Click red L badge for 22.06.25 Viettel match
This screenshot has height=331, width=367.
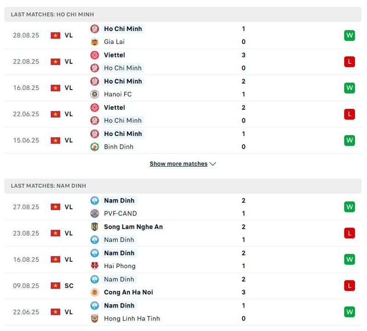coord(350,114)
